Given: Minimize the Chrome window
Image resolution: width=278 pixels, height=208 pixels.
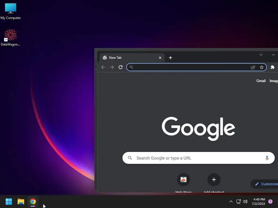Looking at the screenshot, I should coord(273,55).
